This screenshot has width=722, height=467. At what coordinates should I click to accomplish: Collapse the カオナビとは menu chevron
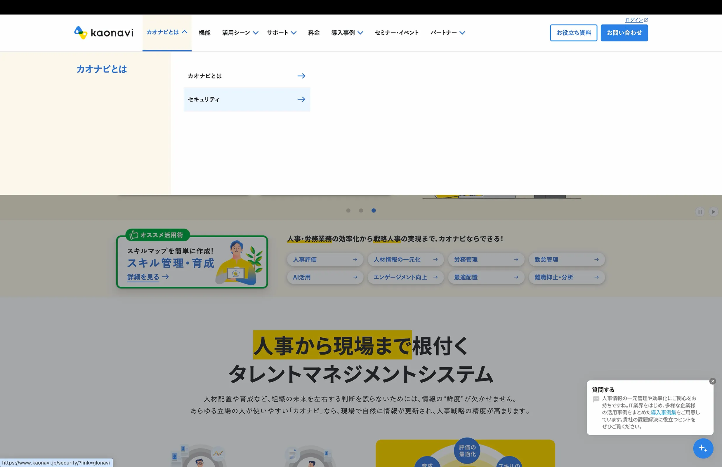pyautogui.click(x=185, y=32)
